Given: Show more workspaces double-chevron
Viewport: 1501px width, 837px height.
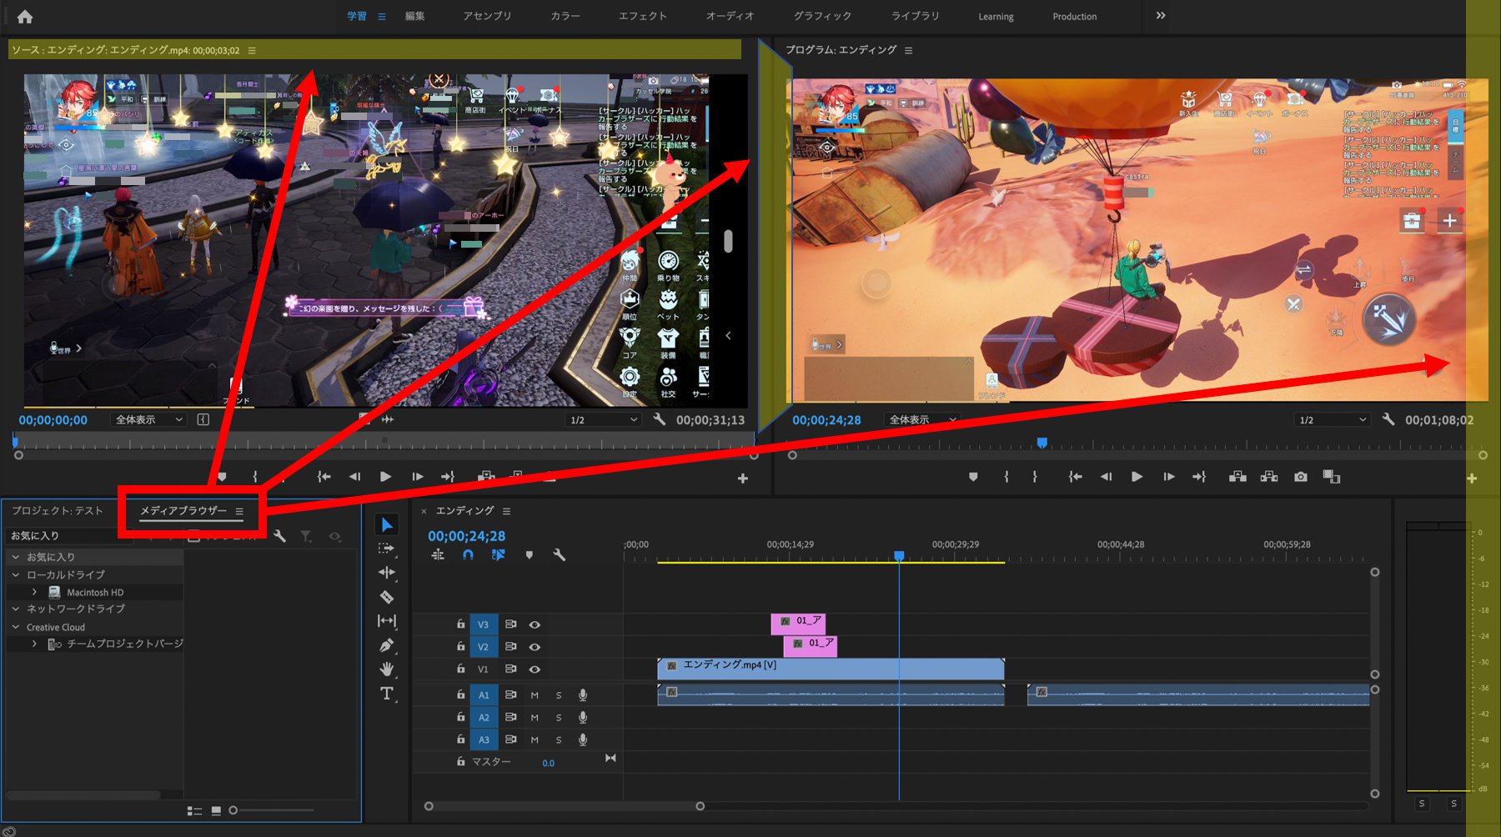Looking at the screenshot, I should tap(1161, 16).
